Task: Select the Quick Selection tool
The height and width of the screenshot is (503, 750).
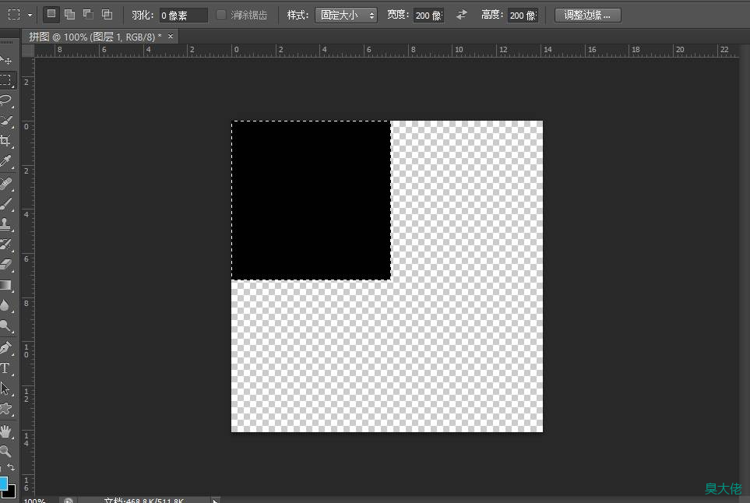Action: pyautogui.click(x=6, y=121)
